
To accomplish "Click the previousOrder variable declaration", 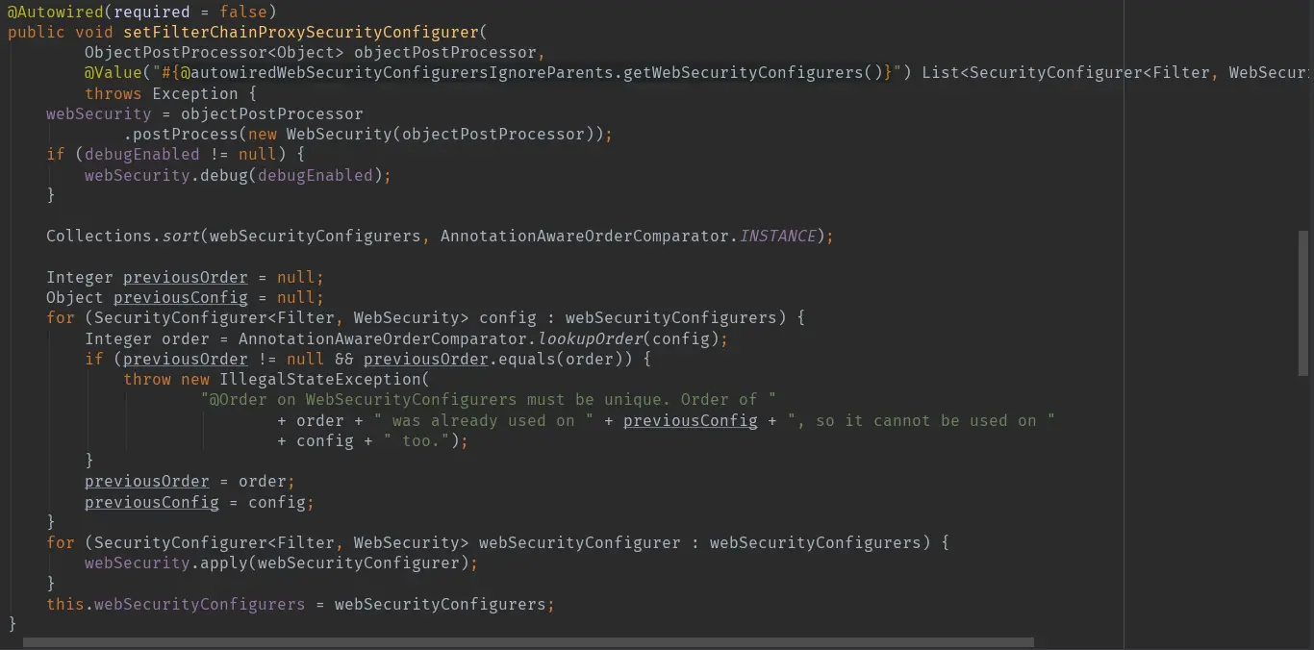I will 185,277.
